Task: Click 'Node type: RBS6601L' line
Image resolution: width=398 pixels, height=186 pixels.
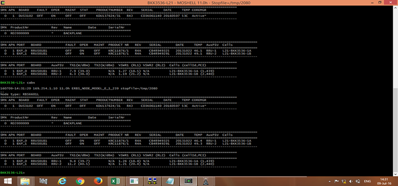Action: pos(19,94)
